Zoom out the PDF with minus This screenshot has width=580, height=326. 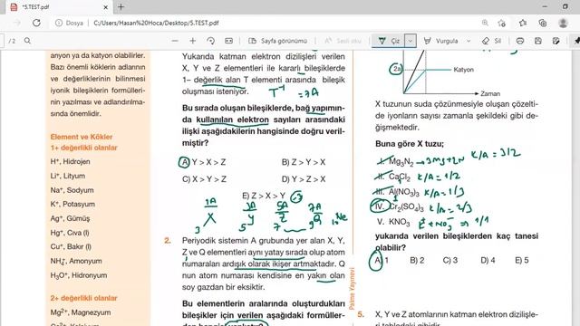click(x=175, y=41)
